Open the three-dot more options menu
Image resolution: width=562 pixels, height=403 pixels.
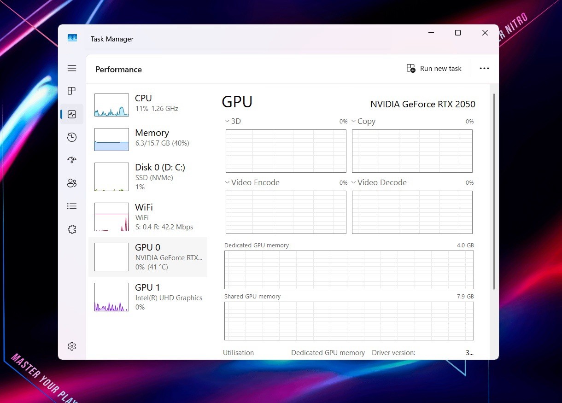point(484,69)
